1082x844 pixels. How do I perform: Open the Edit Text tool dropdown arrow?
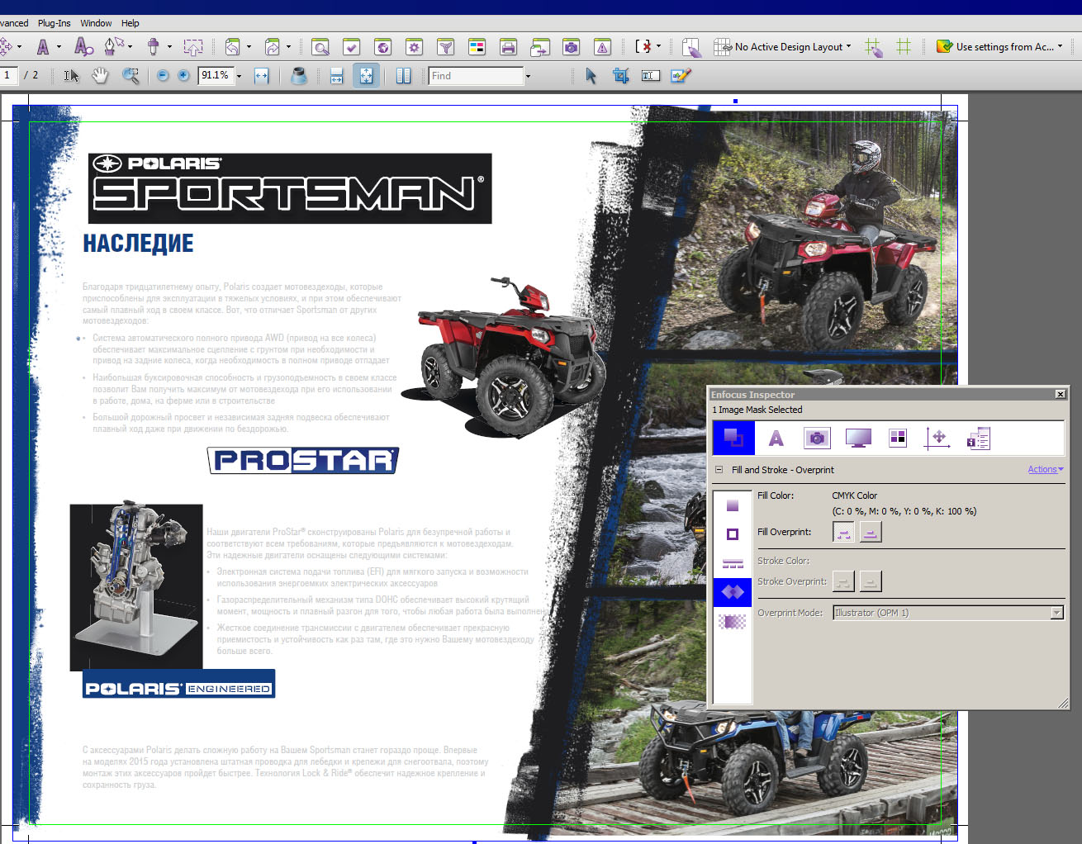[x=59, y=47]
